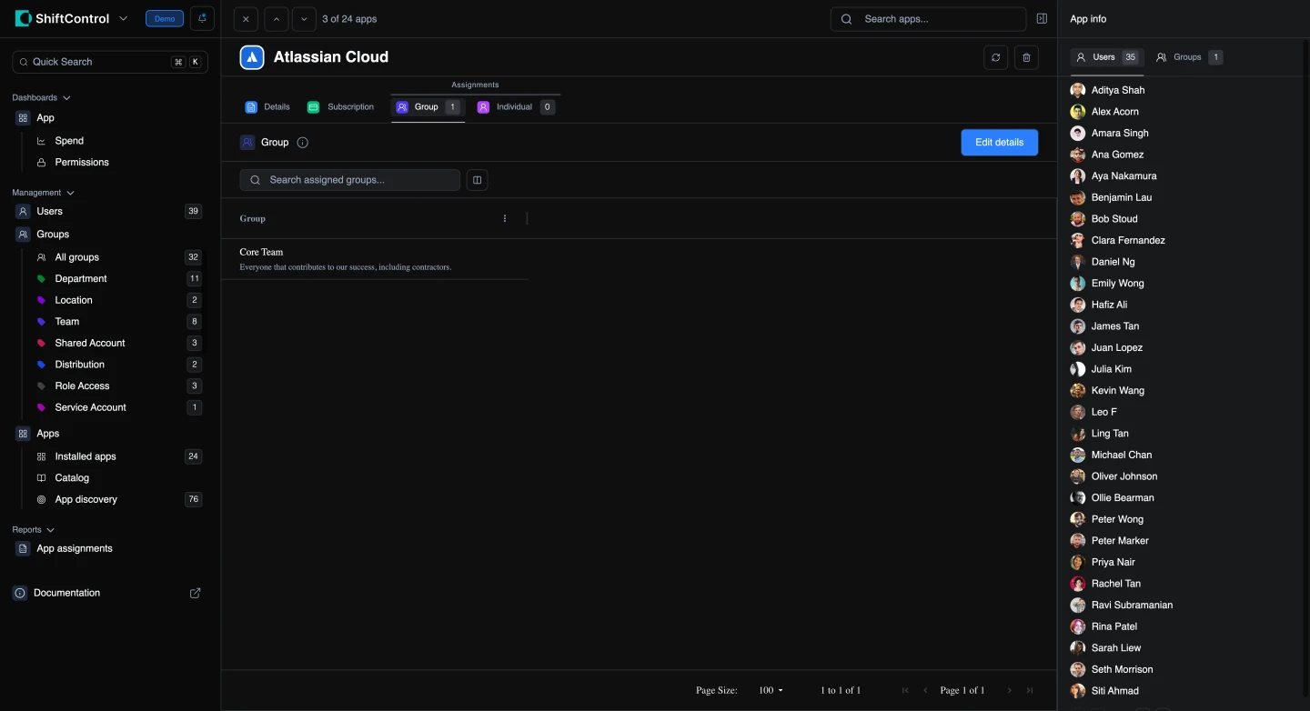Collapse the App info side panel
Image resolution: width=1310 pixels, height=711 pixels.
(1042, 19)
